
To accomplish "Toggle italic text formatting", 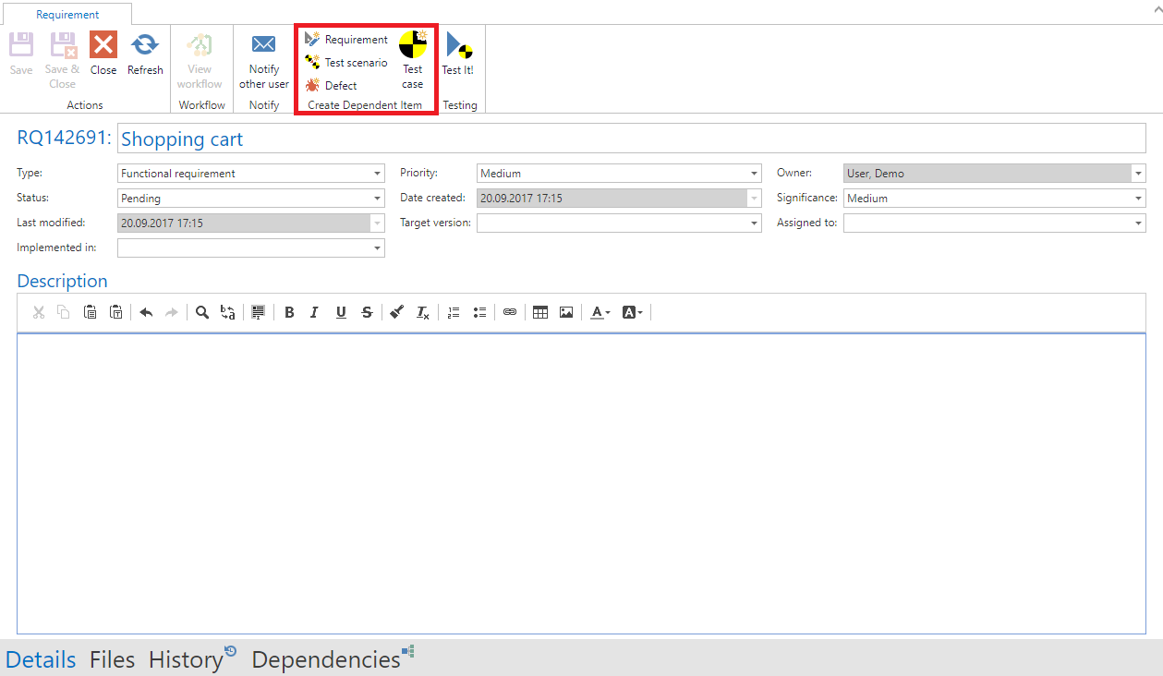I will point(314,313).
